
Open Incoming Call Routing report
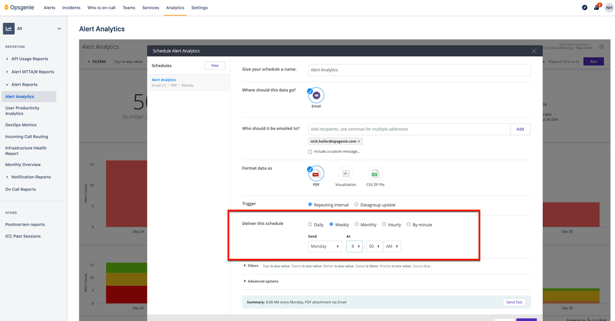click(26, 137)
